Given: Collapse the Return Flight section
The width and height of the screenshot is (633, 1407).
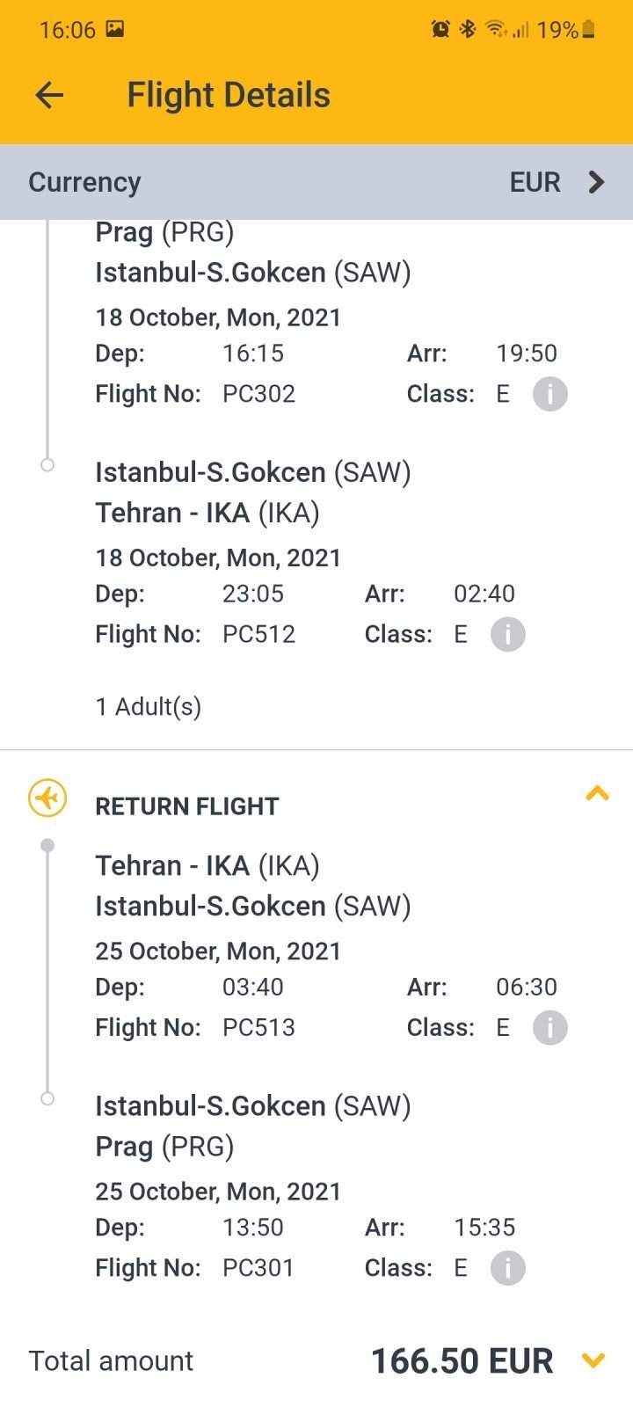Looking at the screenshot, I should (x=597, y=794).
